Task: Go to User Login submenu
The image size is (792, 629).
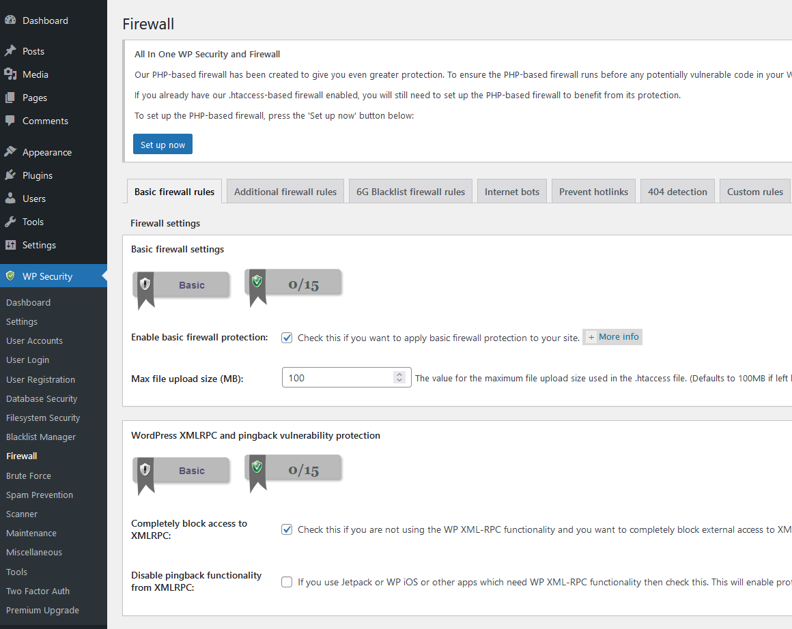Action: (28, 360)
